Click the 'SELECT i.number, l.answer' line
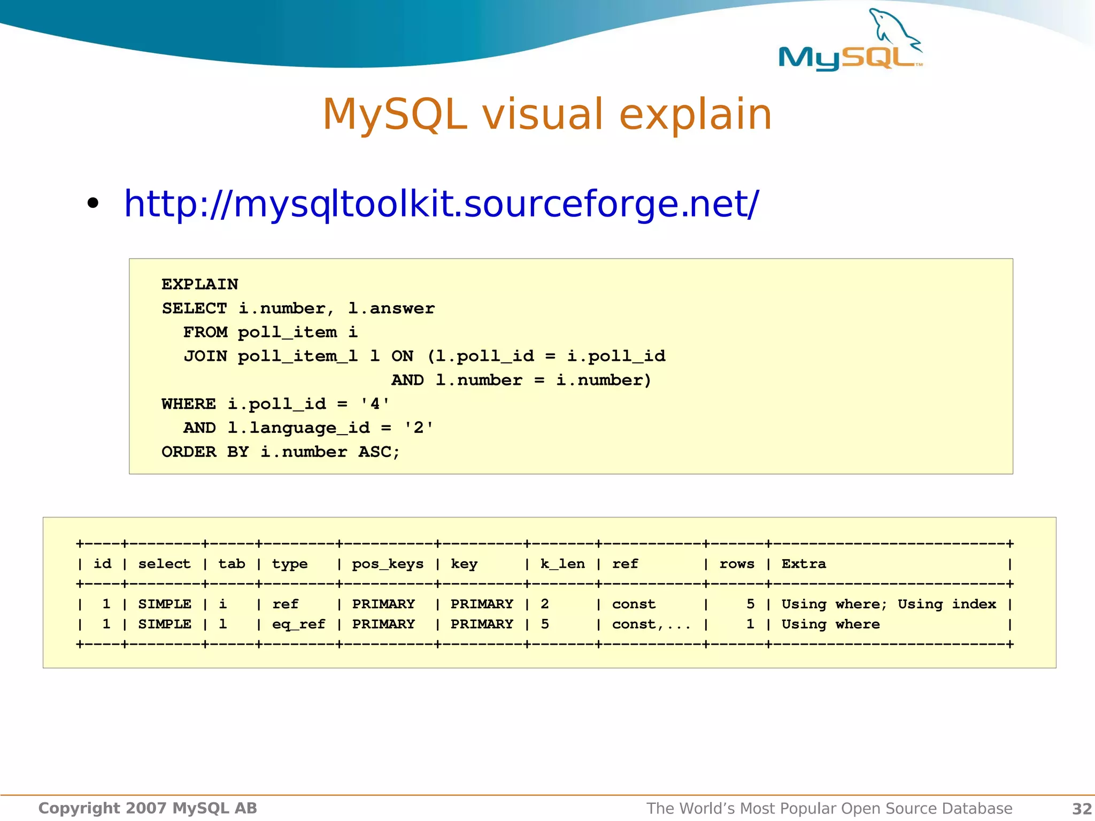Image resolution: width=1095 pixels, height=821 pixels. tap(298, 308)
